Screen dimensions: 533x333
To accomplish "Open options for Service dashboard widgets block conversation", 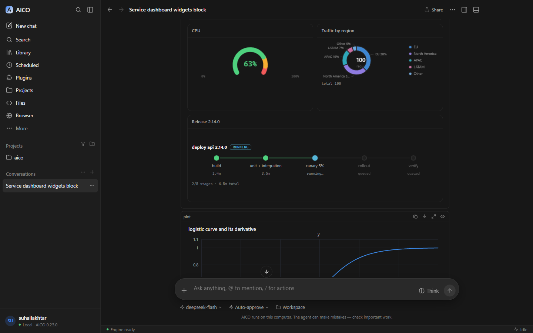I will coord(92,186).
